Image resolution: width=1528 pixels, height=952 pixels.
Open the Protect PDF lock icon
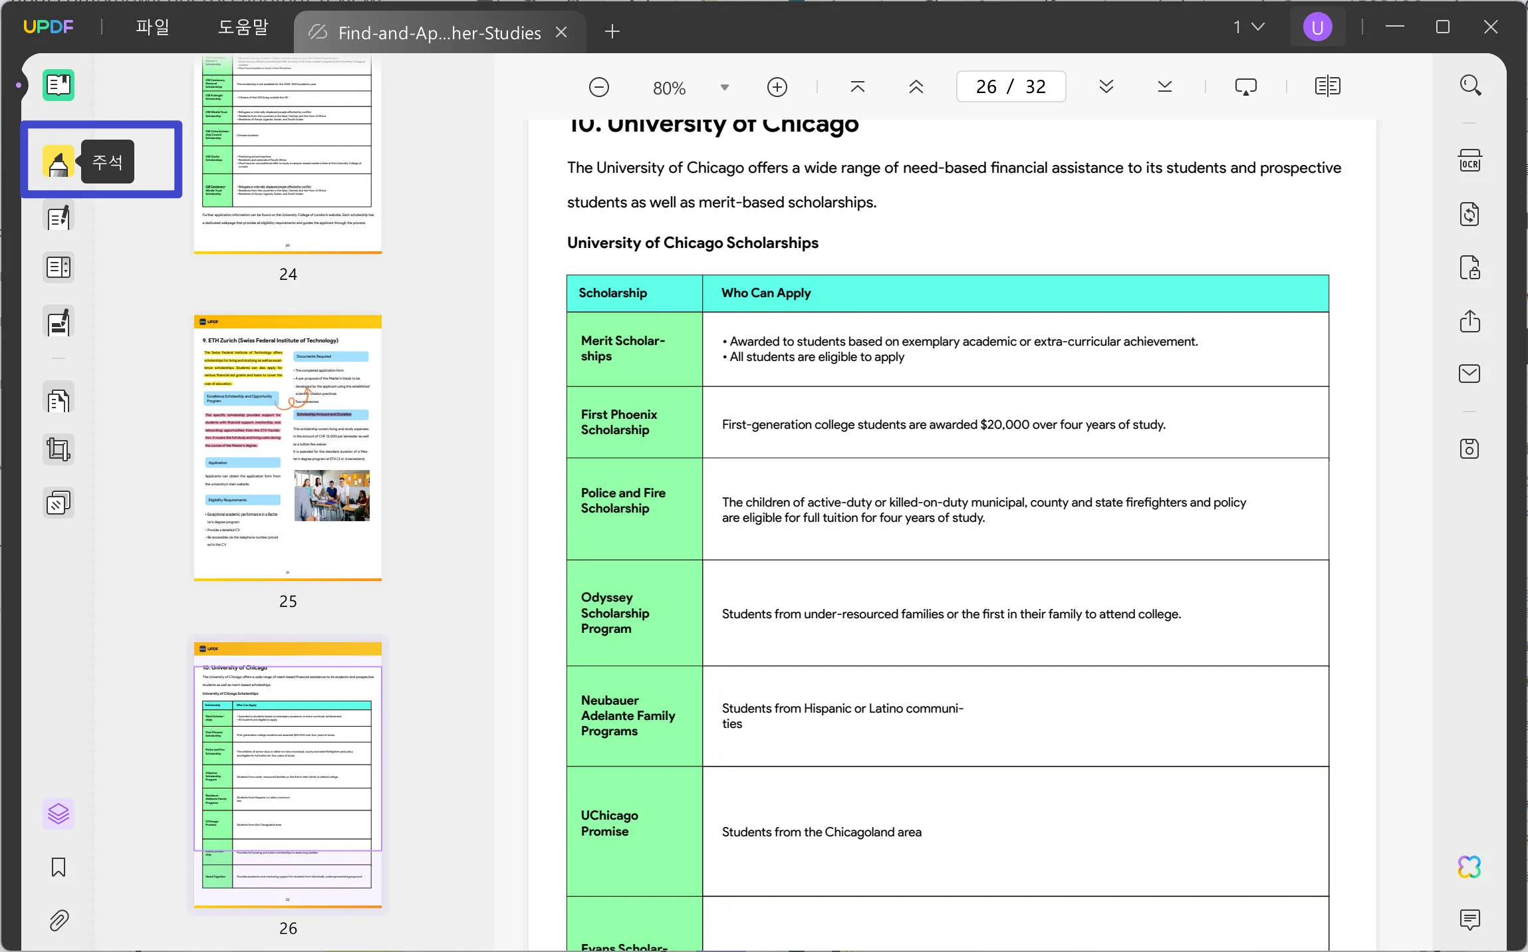pyautogui.click(x=1470, y=268)
